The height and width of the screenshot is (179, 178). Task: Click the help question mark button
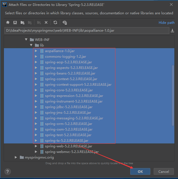[8, 171]
